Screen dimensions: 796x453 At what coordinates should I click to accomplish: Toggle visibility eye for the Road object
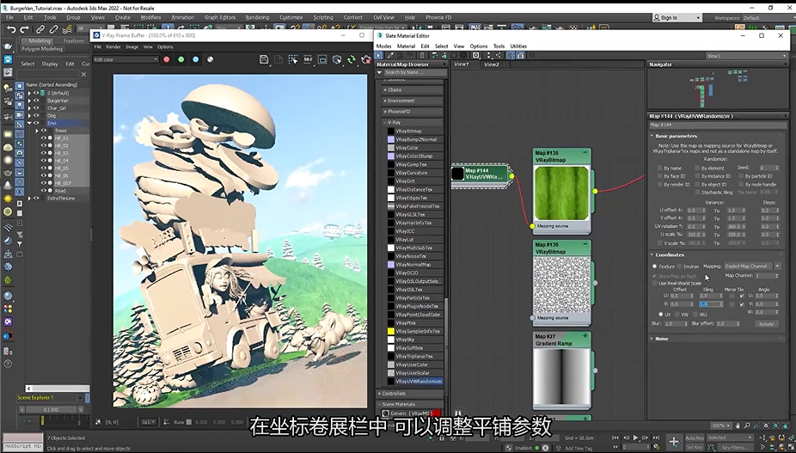tap(43, 191)
